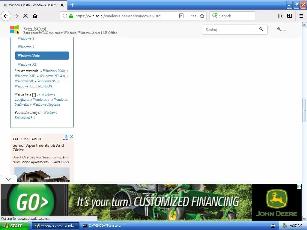Image resolution: width=307 pixels, height=230 pixels.
Task: Open the Firefox hamburger menu
Action: coord(301,16)
